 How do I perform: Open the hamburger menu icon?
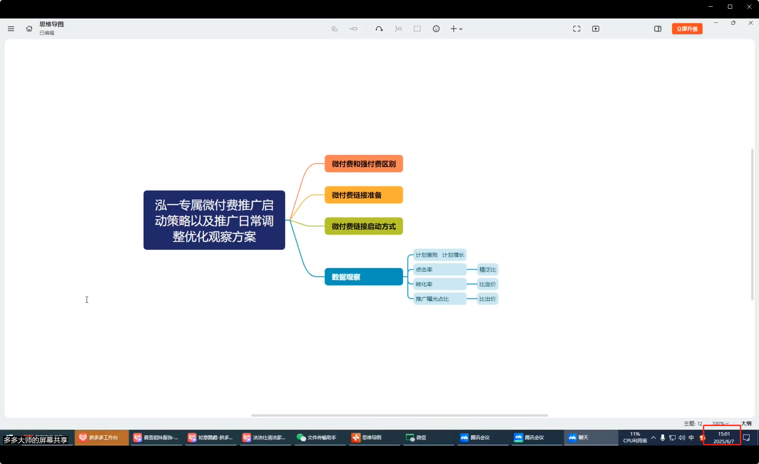point(11,29)
